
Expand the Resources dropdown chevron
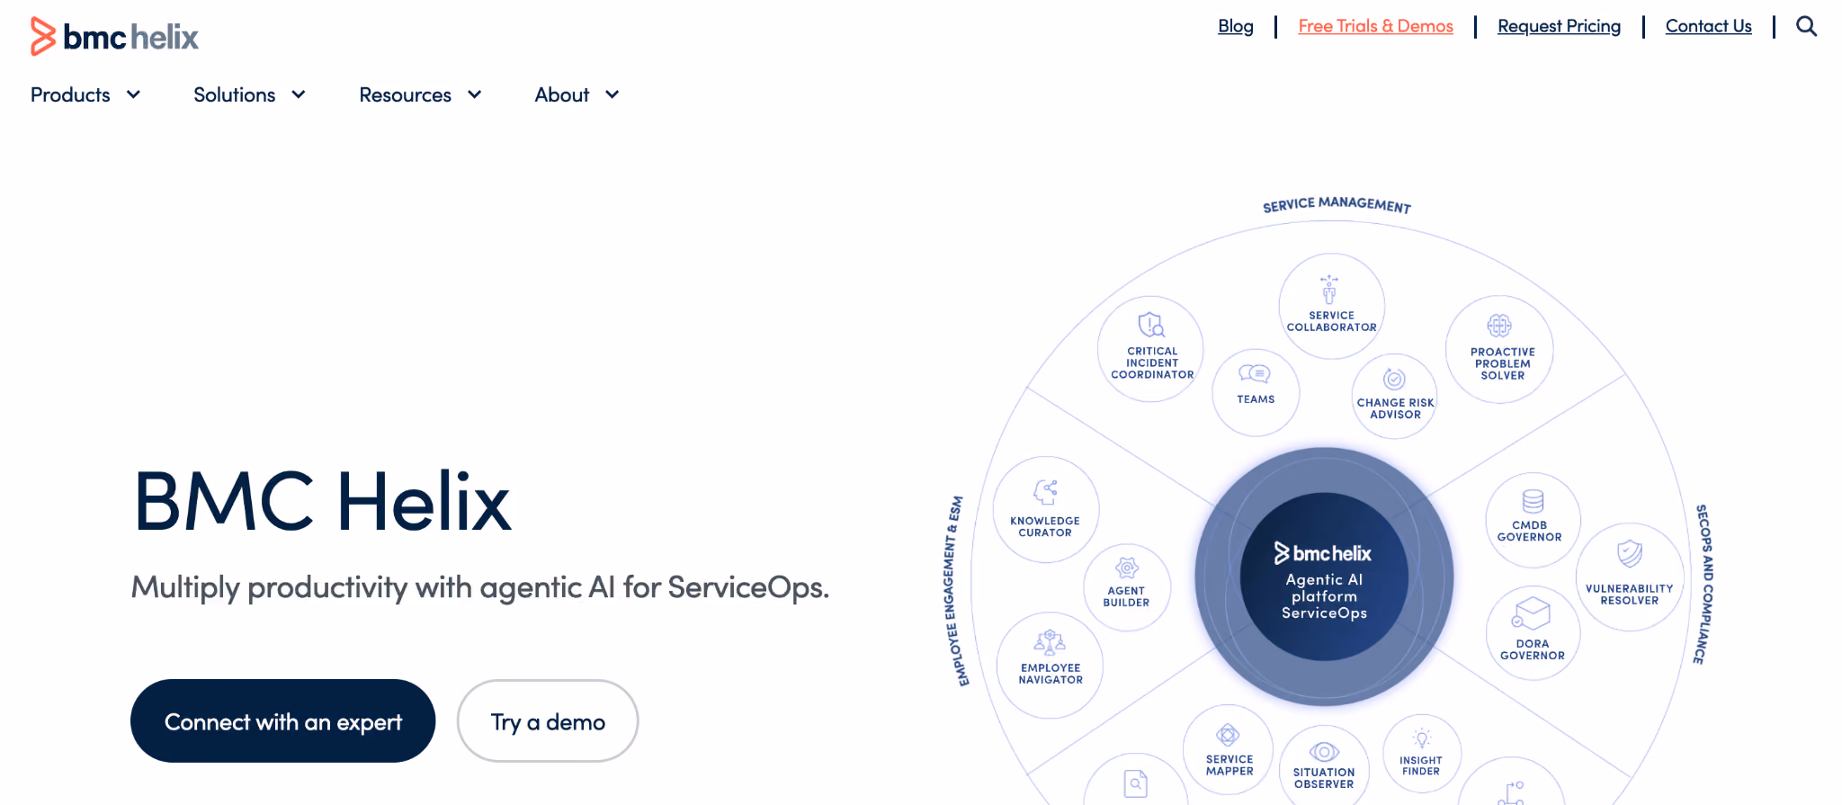pyautogui.click(x=475, y=94)
